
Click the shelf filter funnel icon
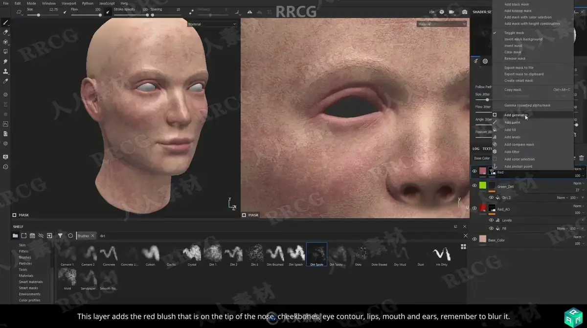coord(60,235)
